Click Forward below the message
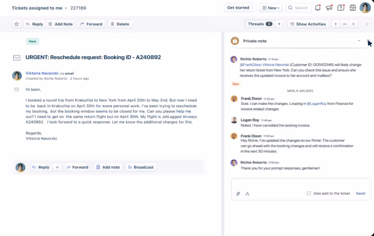This screenshot has height=236, width=374. click(x=77, y=167)
